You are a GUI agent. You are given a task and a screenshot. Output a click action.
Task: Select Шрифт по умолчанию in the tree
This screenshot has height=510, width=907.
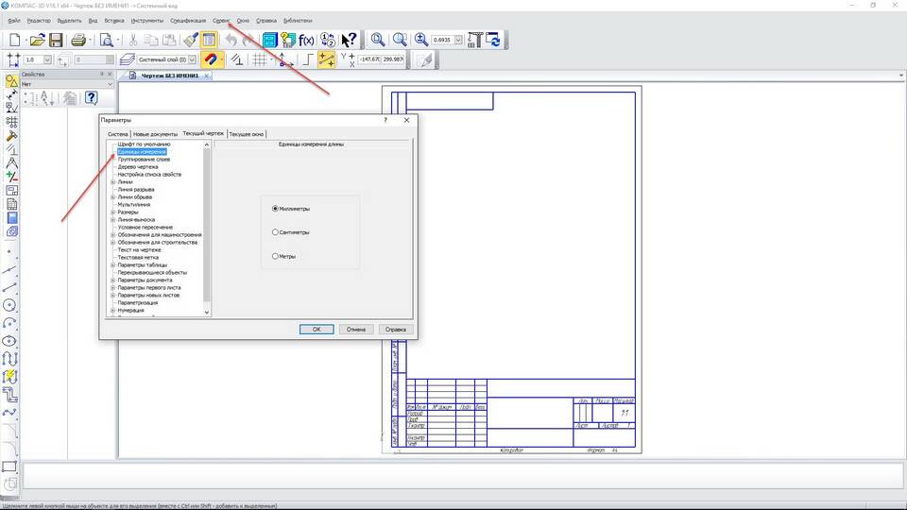pos(144,144)
